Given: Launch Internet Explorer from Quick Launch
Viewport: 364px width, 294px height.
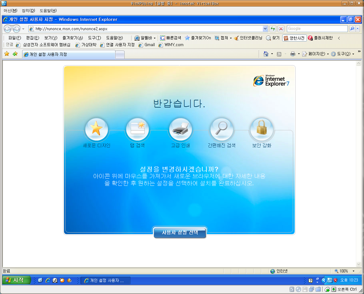Looking at the screenshot, I should point(47,280).
